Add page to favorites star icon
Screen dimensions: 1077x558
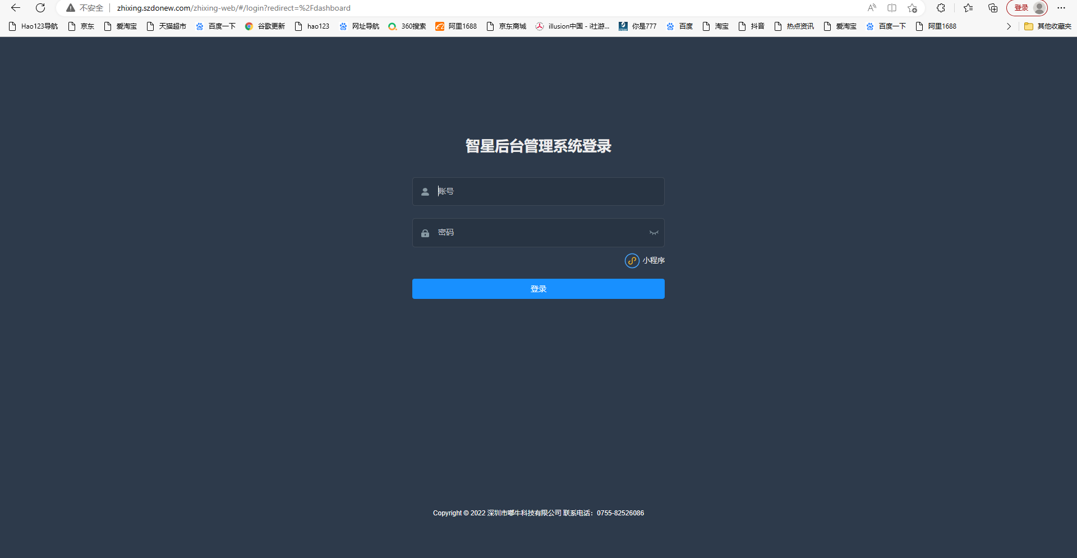913,8
